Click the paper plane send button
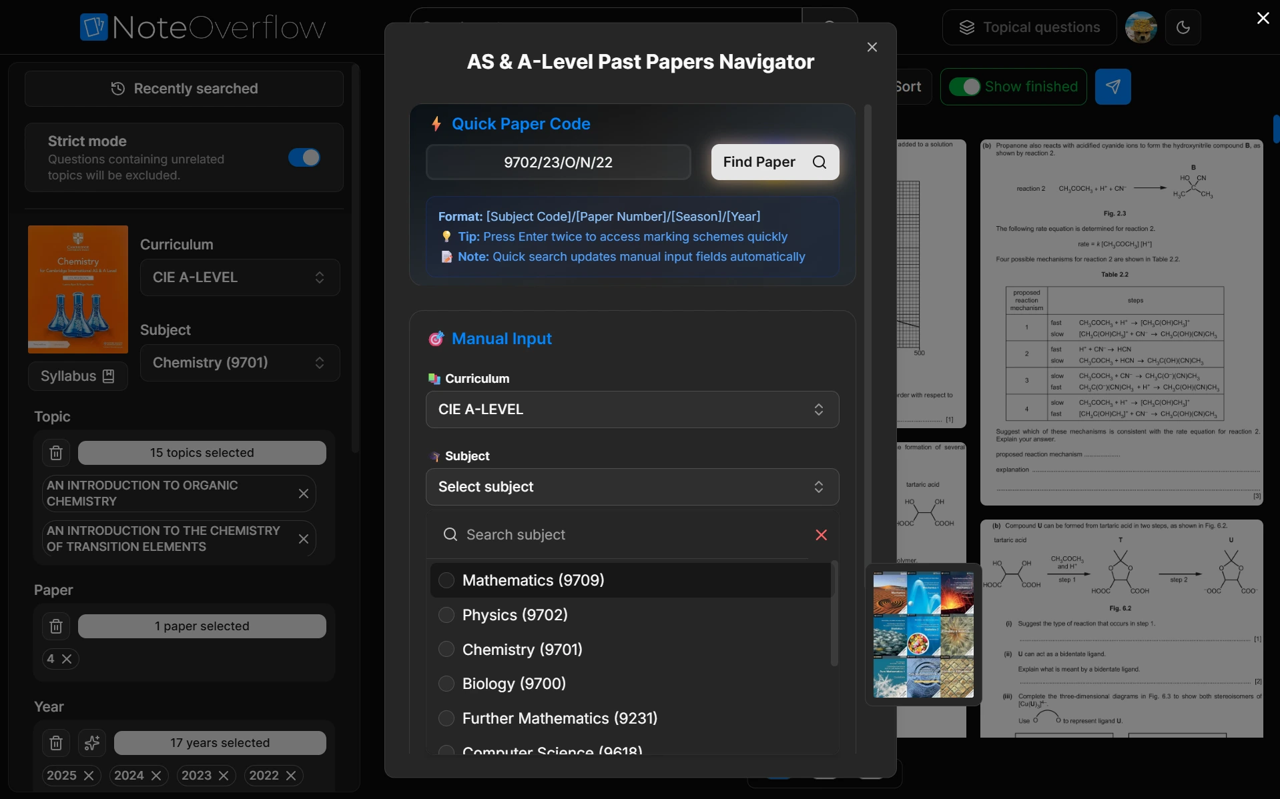Screen dimensions: 1280x799 [1112, 87]
